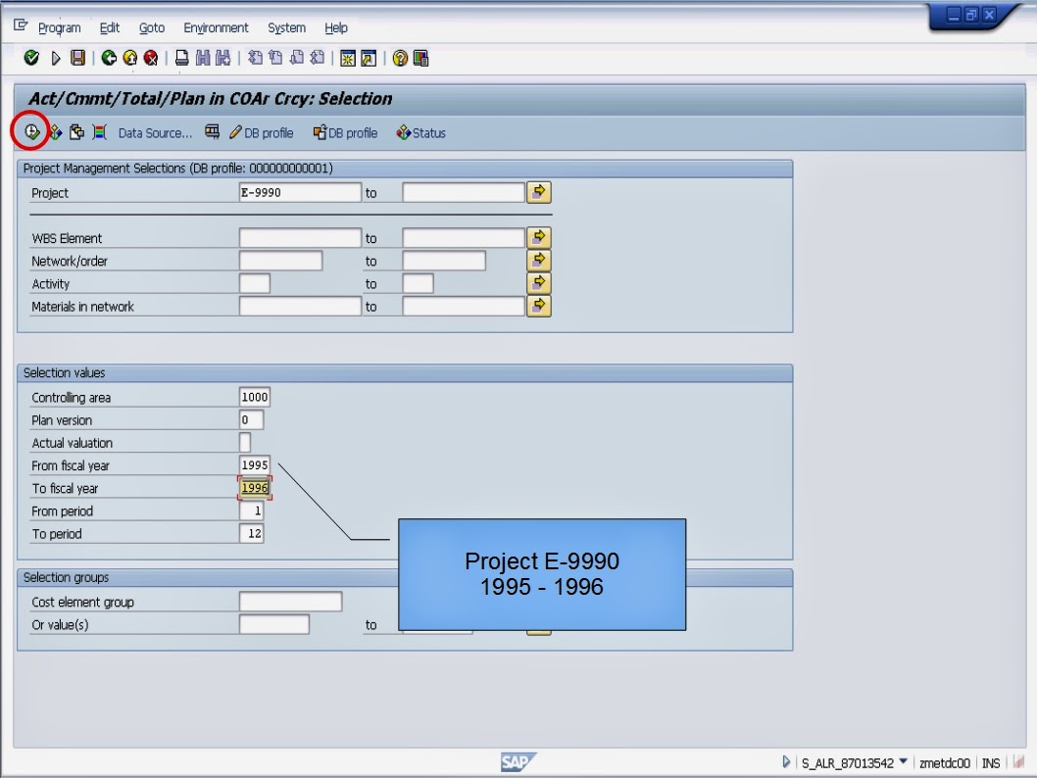Screen dimensions: 1037x778
Task: Click the Execute icon circled in red
Action: click(x=31, y=132)
